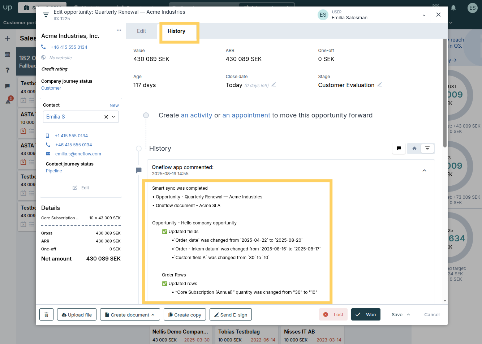Click 'an activity' link
Screen dimensions: 482x344
[197, 115]
